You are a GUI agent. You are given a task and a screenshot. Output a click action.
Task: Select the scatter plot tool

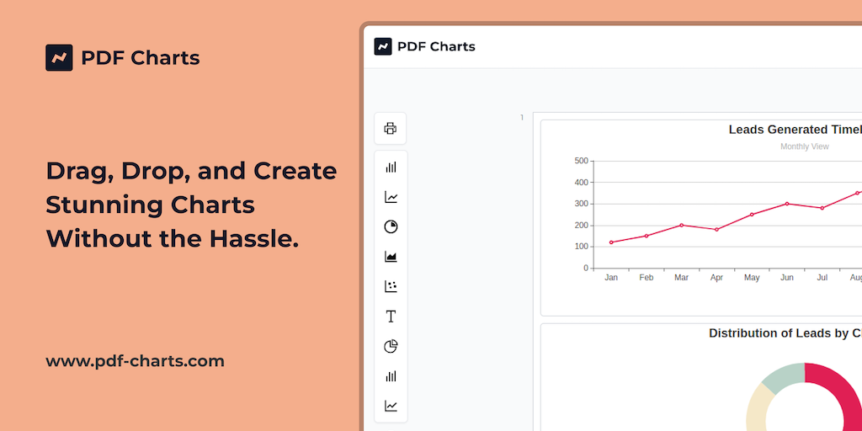391,287
